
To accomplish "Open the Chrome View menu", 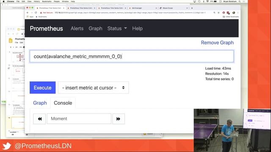I will (x=29, y=1).
